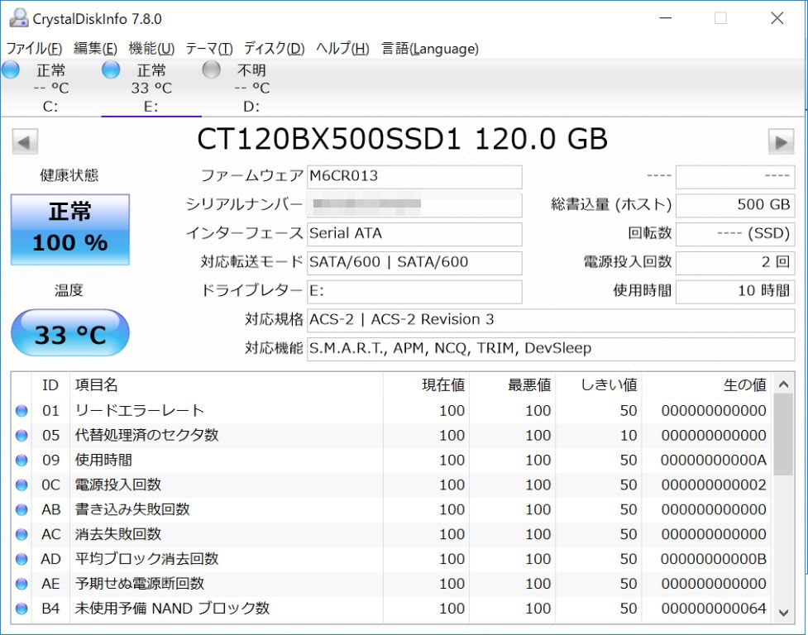Open the 機能(U) menu
This screenshot has width=808, height=635.
click(x=151, y=49)
